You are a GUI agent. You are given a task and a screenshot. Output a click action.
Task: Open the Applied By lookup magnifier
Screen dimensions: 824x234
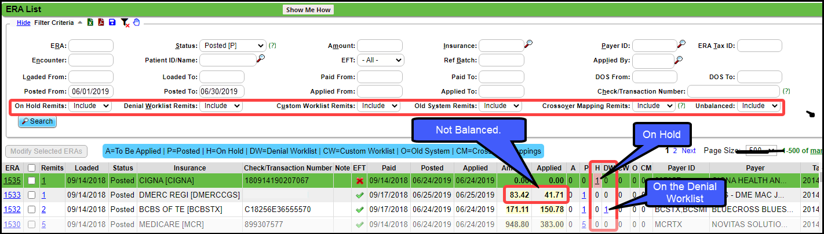click(x=679, y=59)
